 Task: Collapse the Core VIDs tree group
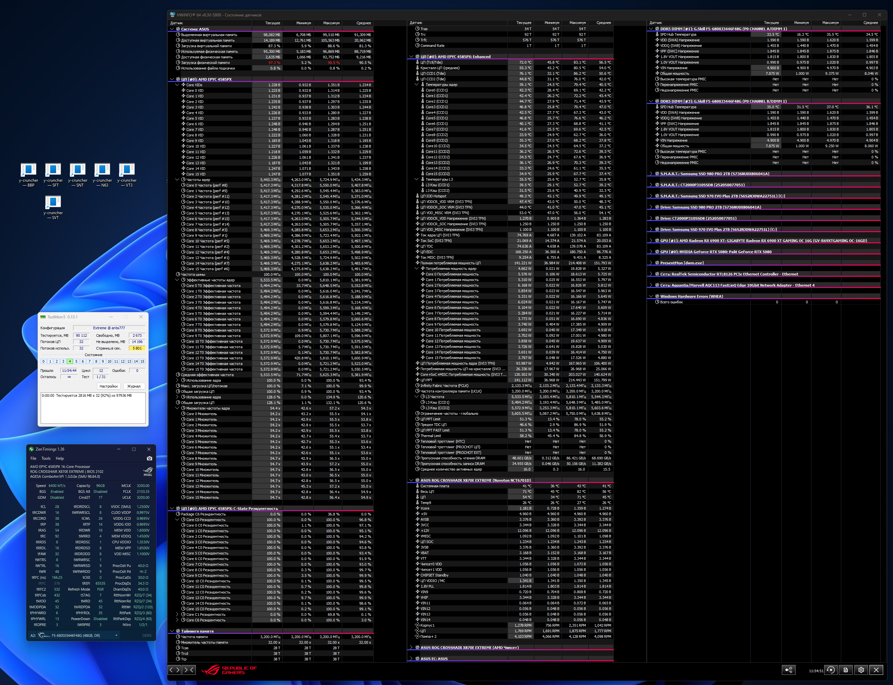(177, 85)
